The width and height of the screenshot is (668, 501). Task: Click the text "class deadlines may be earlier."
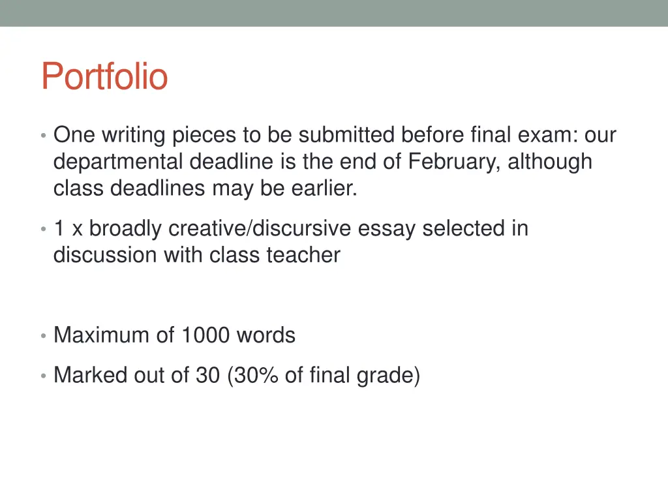point(205,189)
